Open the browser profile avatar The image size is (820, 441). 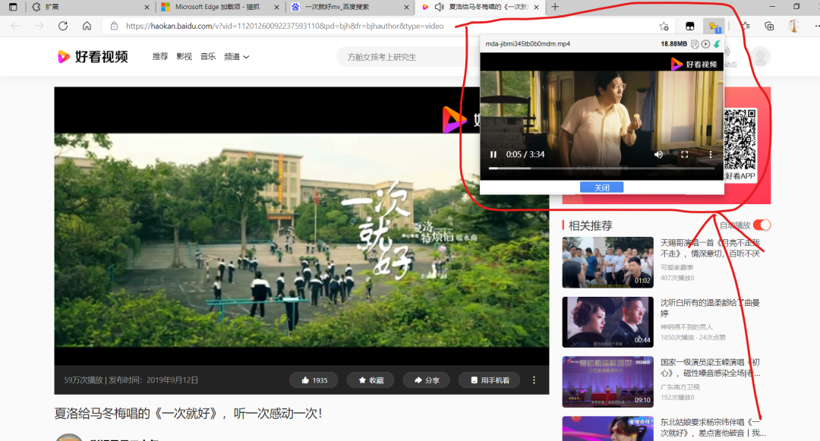794,26
